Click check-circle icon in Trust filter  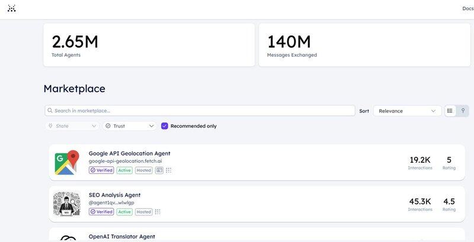pos(108,126)
